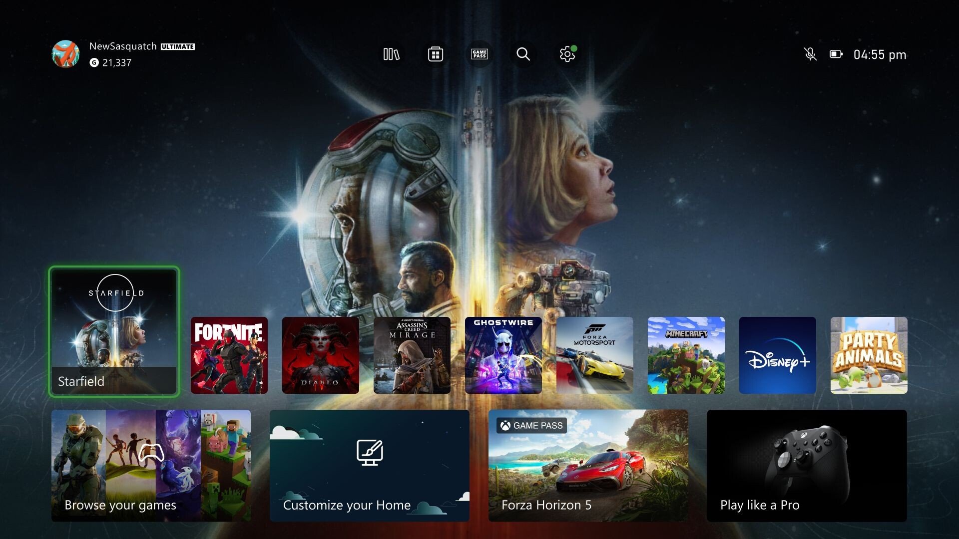
Task: Click the Search icon in top navigation
Action: click(x=522, y=54)
